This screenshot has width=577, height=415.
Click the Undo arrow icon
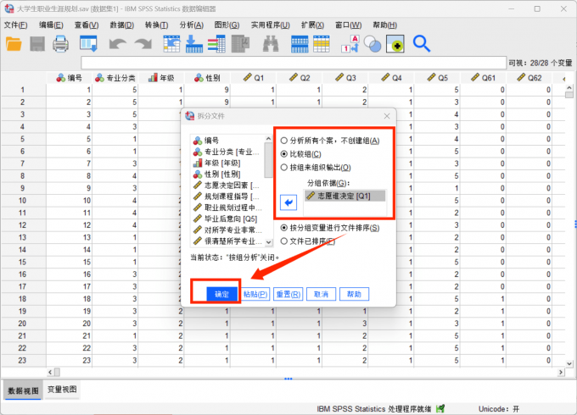tap(117, 44)
